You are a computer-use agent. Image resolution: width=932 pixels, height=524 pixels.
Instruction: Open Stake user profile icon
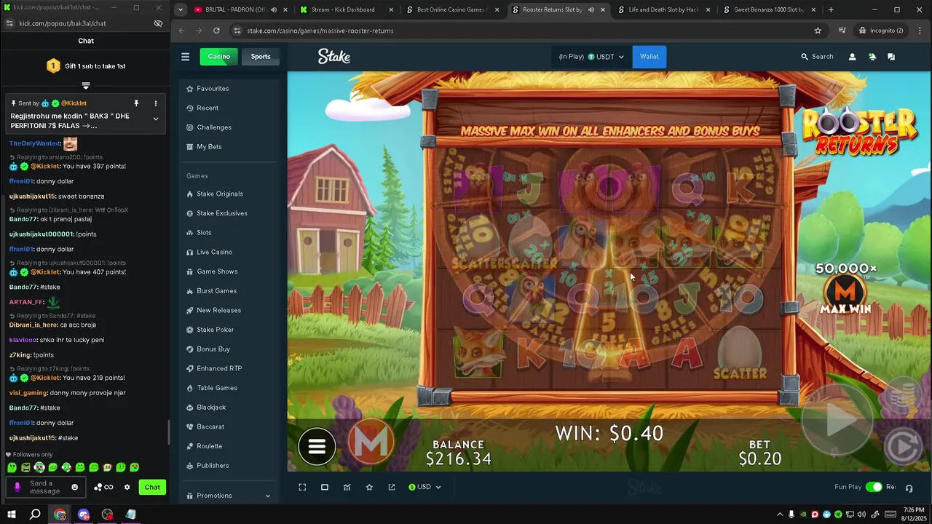(852, 57)
